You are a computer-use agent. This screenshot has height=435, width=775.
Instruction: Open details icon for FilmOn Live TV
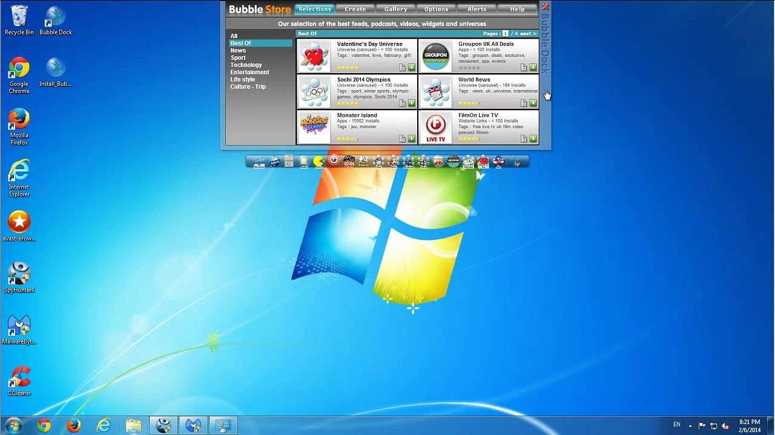[524, 138]
